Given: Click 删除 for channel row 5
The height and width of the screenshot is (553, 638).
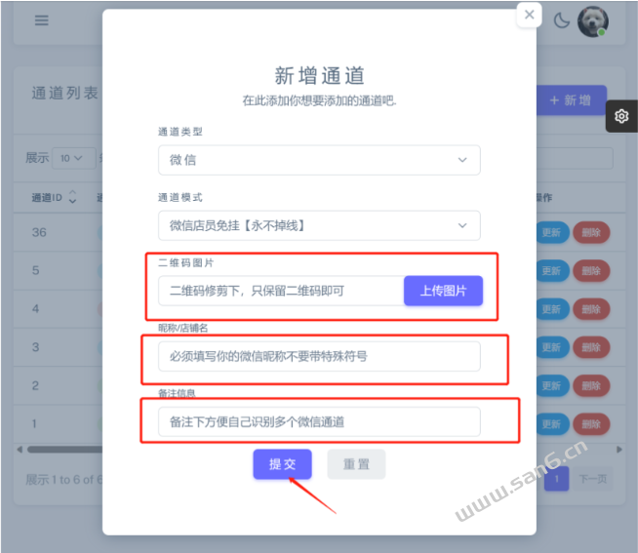Looking at the screenshot, I should tap(591, 270).
